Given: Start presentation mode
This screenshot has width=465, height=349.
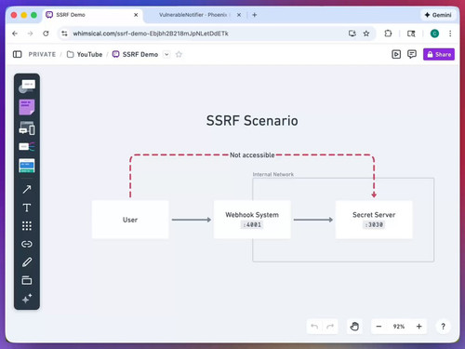Looking at the screenshot, I should coord(396,54).
